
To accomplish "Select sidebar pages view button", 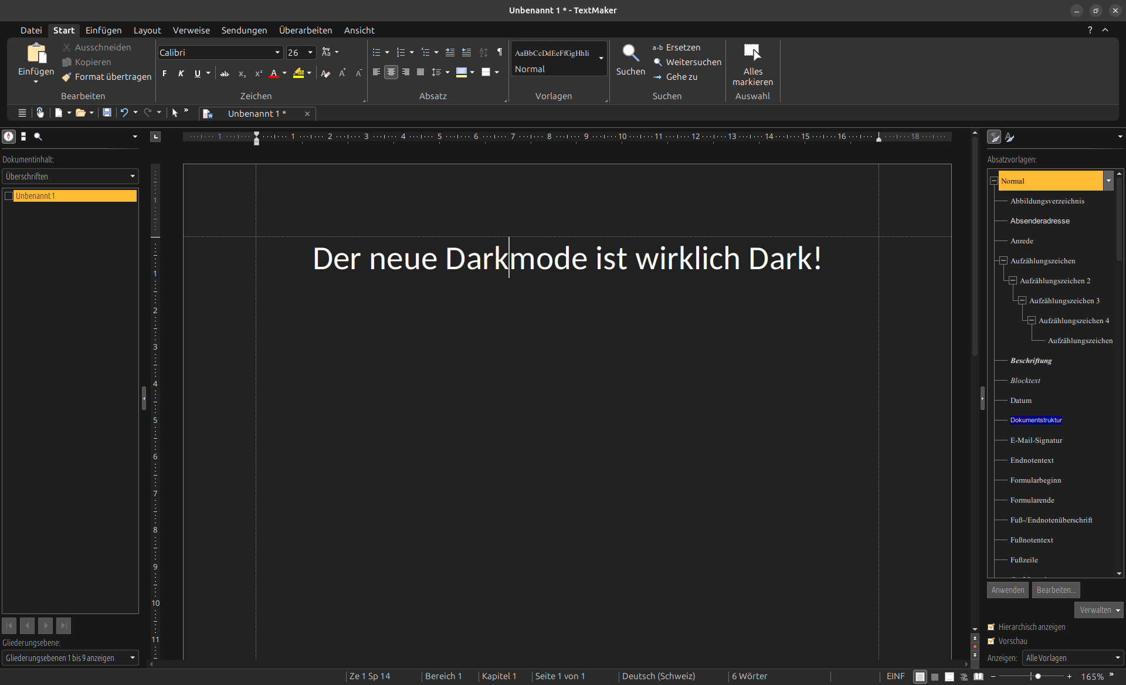I will tap(23, 137).
